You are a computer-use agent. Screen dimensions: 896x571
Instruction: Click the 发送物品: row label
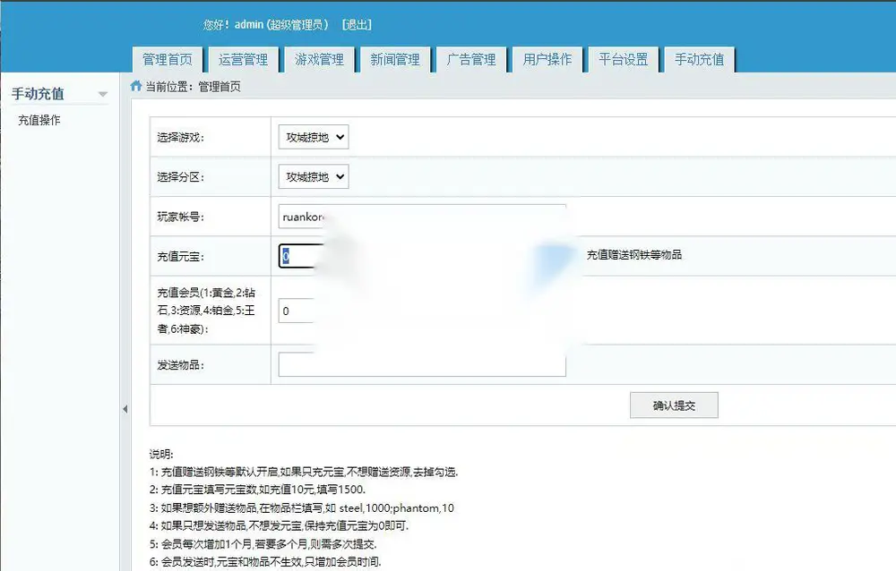click(x=181, y=365)
